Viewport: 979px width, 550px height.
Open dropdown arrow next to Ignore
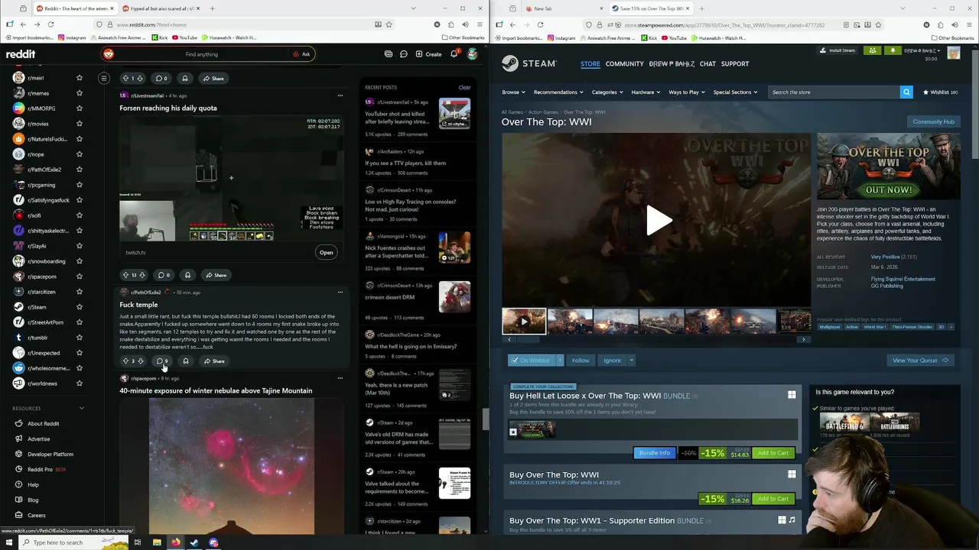click(x=632, y=361)
